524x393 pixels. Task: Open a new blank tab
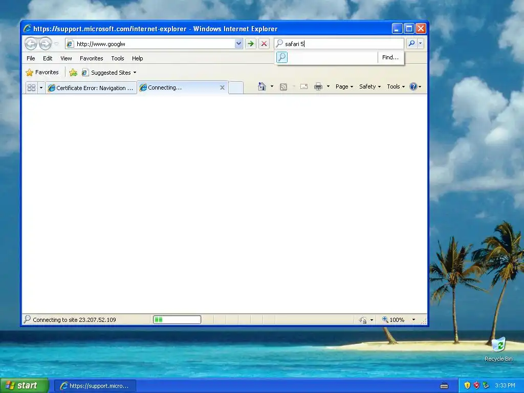click(x=236, y=88)
